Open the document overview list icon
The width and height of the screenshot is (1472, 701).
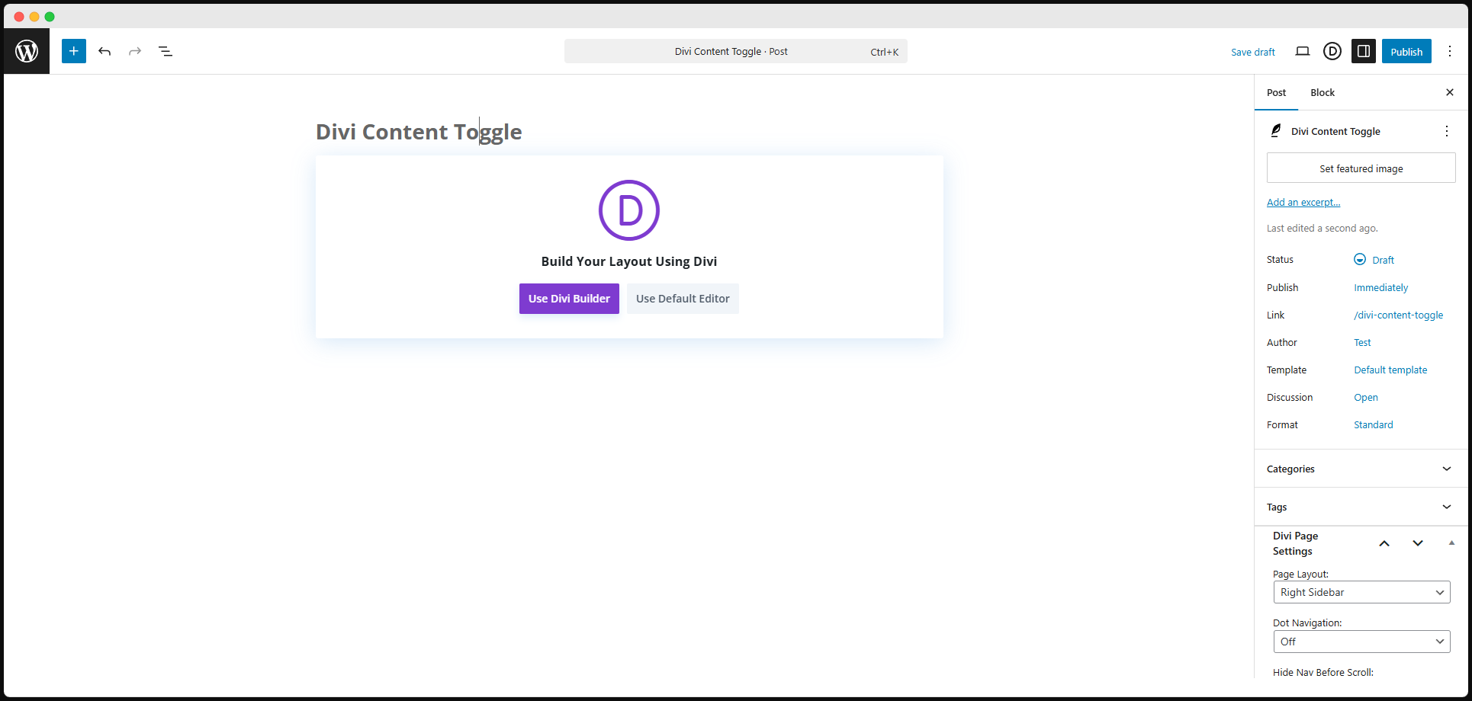(166, 51)
